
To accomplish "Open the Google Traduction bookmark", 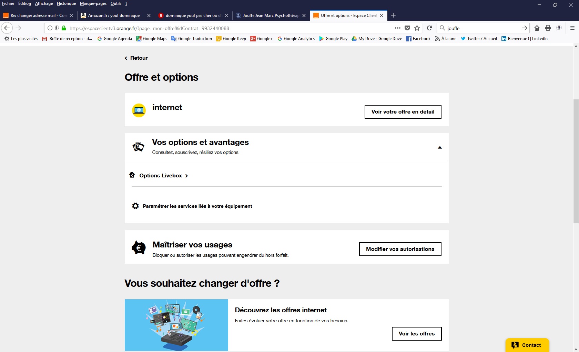I will pyautogui.click(x=192, y=39).
